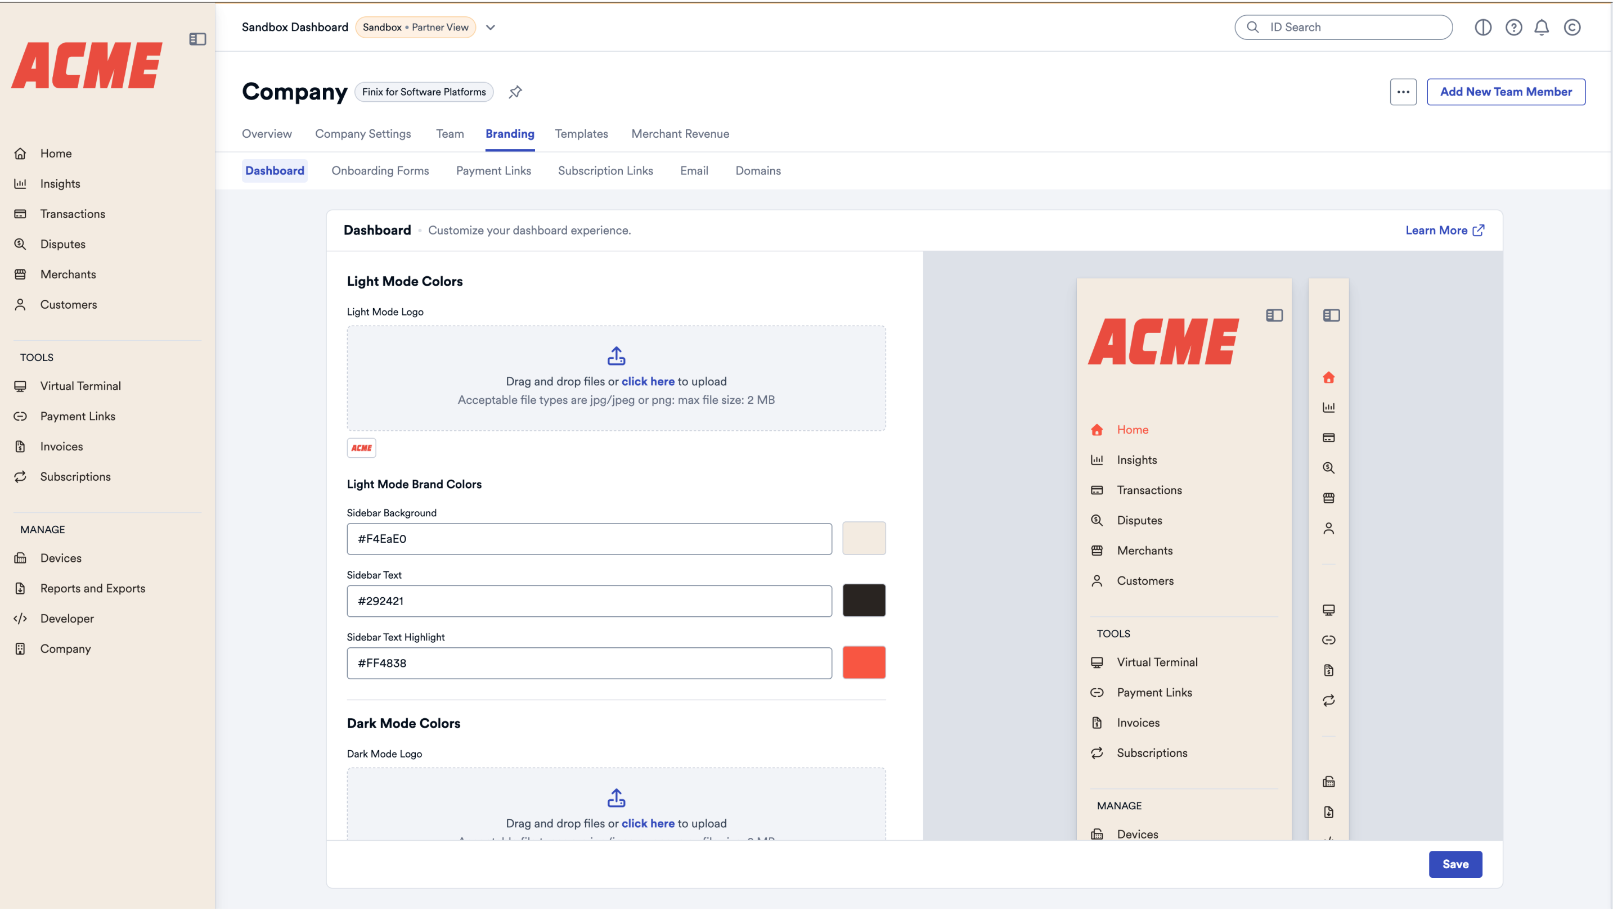The image size is (1613, 911).
Task: Click the light mode logo upload icon
Action: click(x=616, y=356)
